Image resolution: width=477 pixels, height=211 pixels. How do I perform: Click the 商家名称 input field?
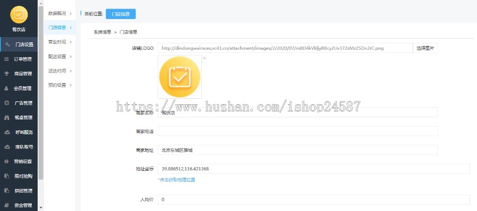click(x=297, y=112)
